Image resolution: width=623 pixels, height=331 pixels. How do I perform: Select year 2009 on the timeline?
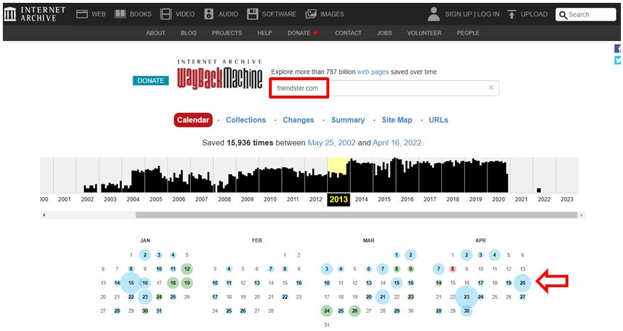pyautogui.click(x=247, y=199)
